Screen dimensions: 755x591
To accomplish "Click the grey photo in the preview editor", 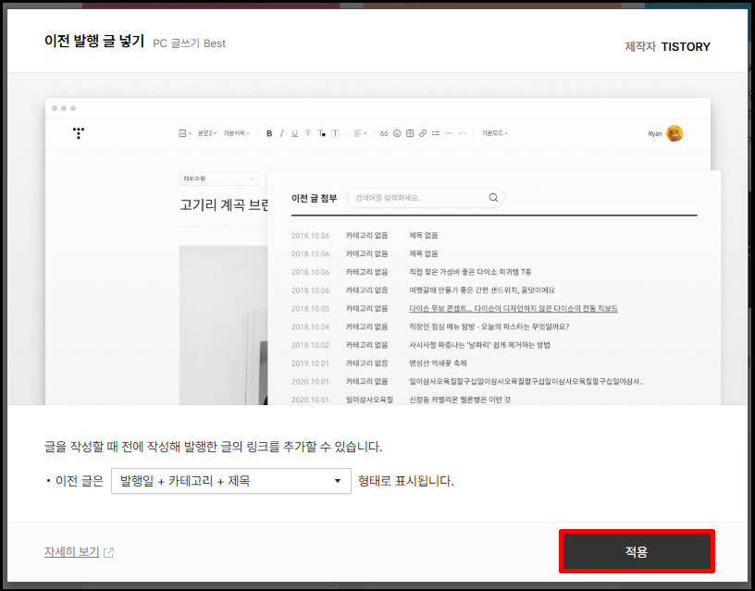I will pos(223,325).
